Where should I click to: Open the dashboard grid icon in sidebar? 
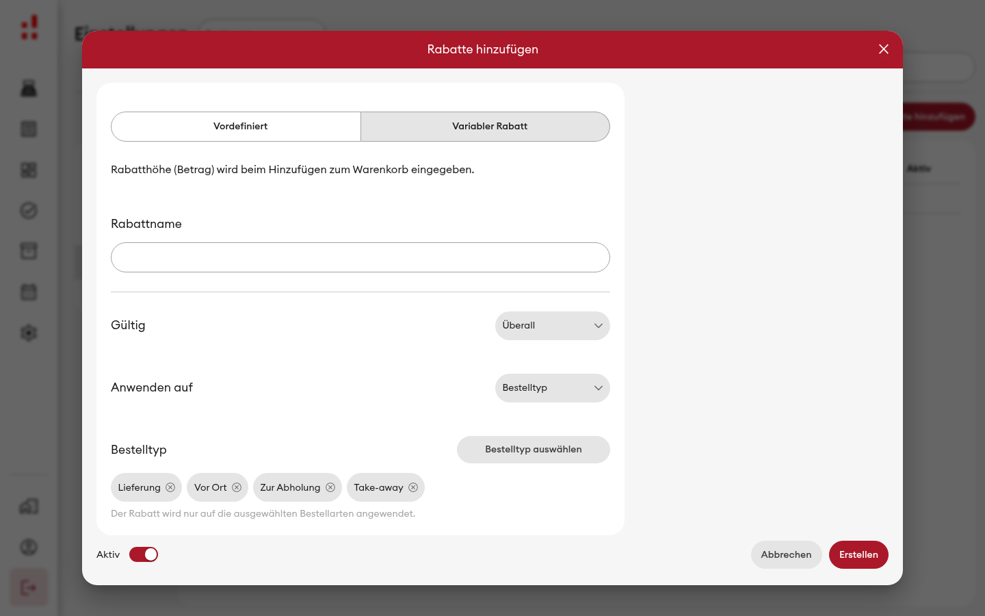pyautogui.click(x=29, y=170)
